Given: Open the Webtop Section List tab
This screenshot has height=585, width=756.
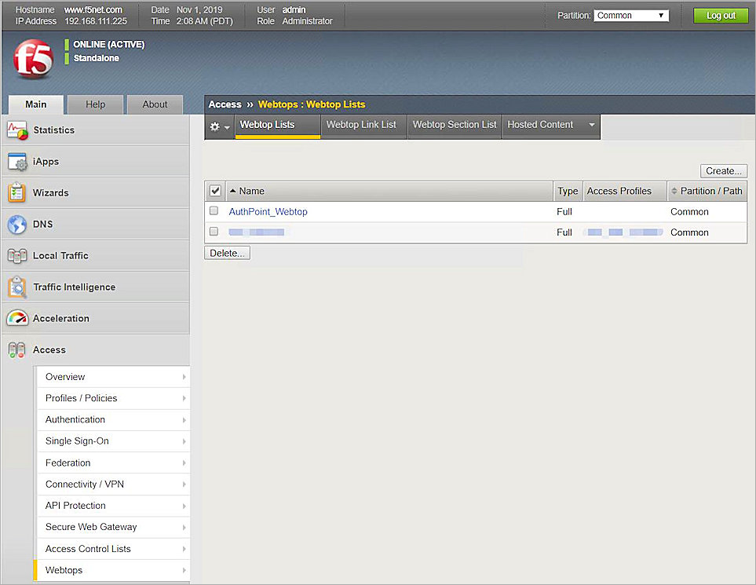Looking at the screenshot, I should (x=454, y=124).
